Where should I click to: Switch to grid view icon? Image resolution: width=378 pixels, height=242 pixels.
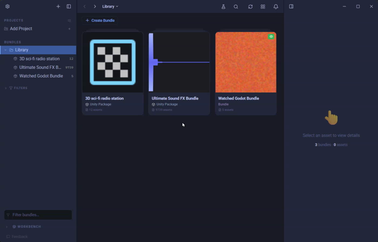click(x=263, y=6)
